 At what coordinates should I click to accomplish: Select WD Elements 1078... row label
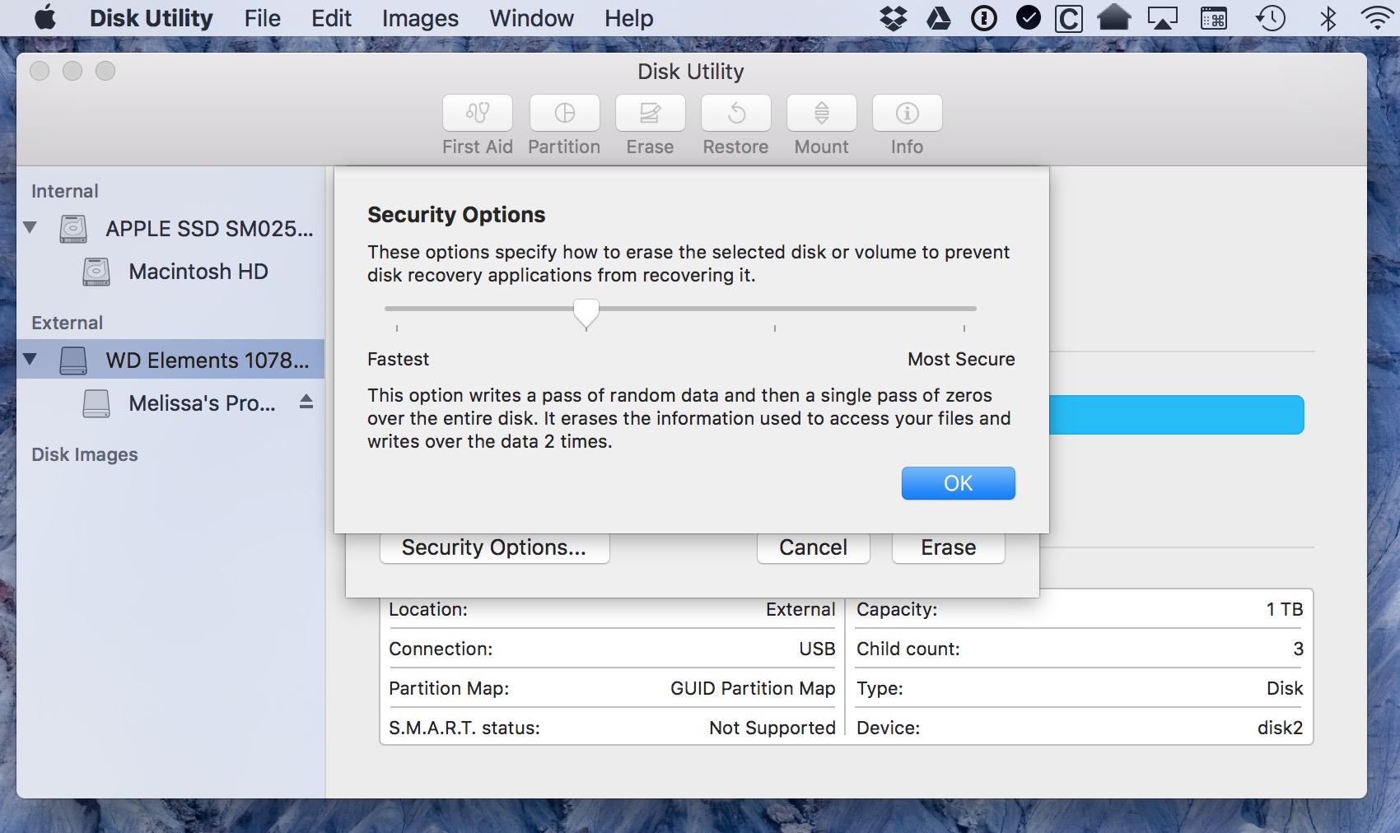[208, 361]
